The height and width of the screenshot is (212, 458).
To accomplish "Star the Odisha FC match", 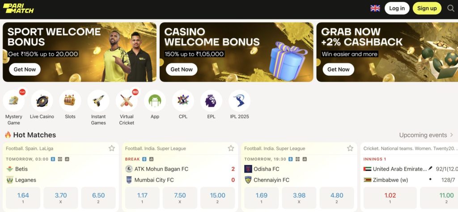I will 350,148.
